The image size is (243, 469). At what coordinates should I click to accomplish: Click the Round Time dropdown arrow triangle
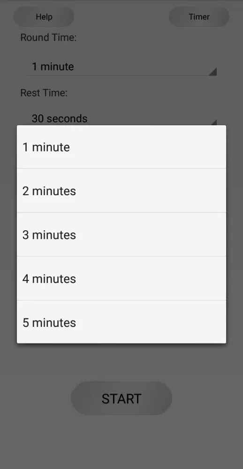coord(213,72)
